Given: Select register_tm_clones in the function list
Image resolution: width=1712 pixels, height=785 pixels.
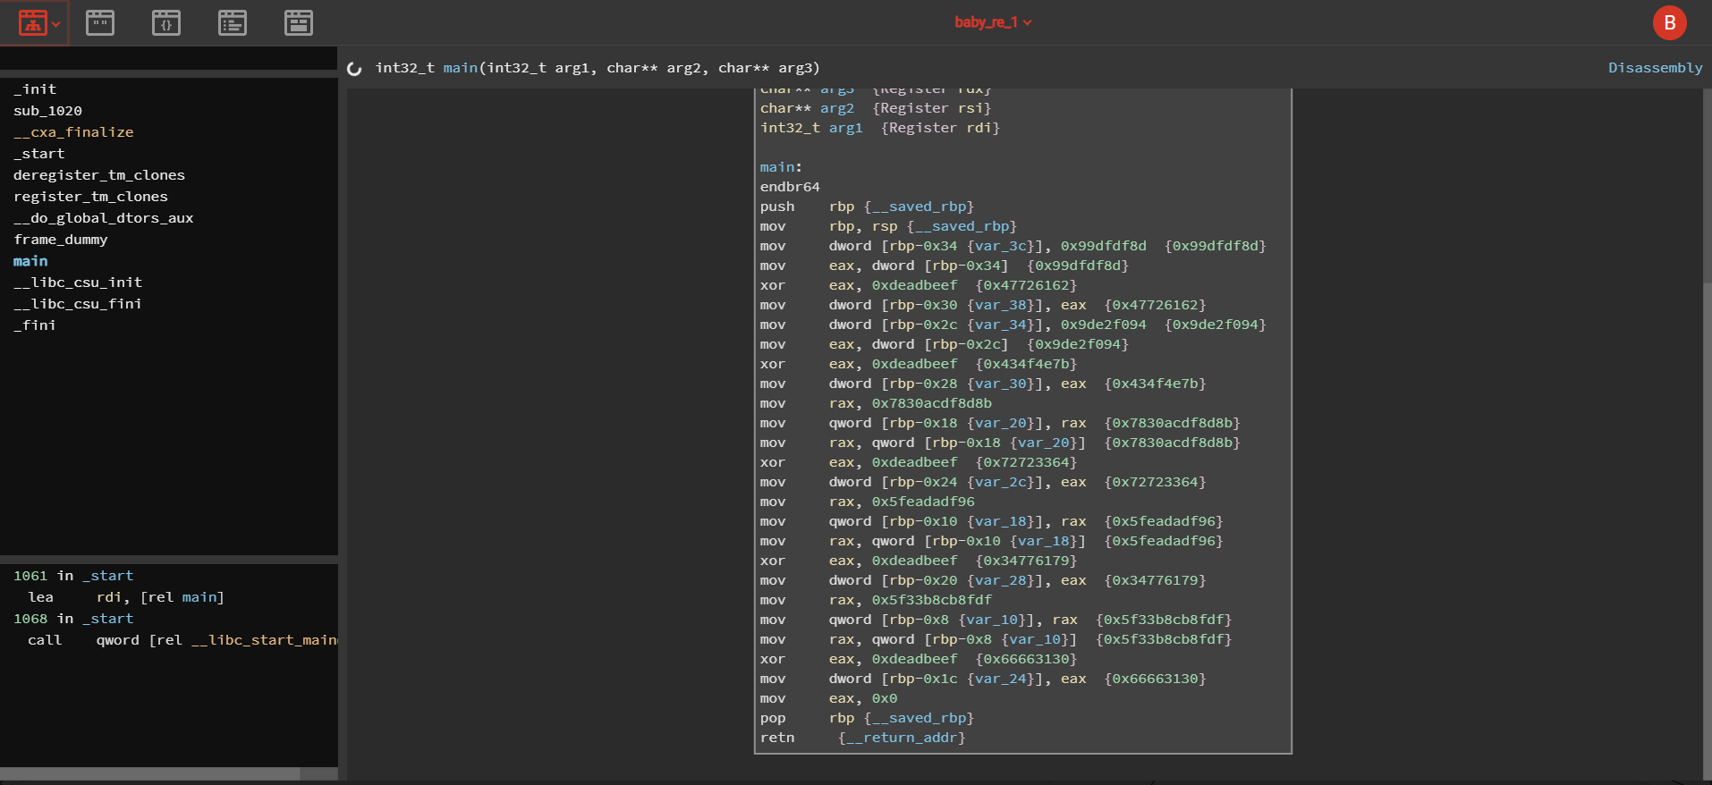Looking at the screenshot, I should 90,197.
